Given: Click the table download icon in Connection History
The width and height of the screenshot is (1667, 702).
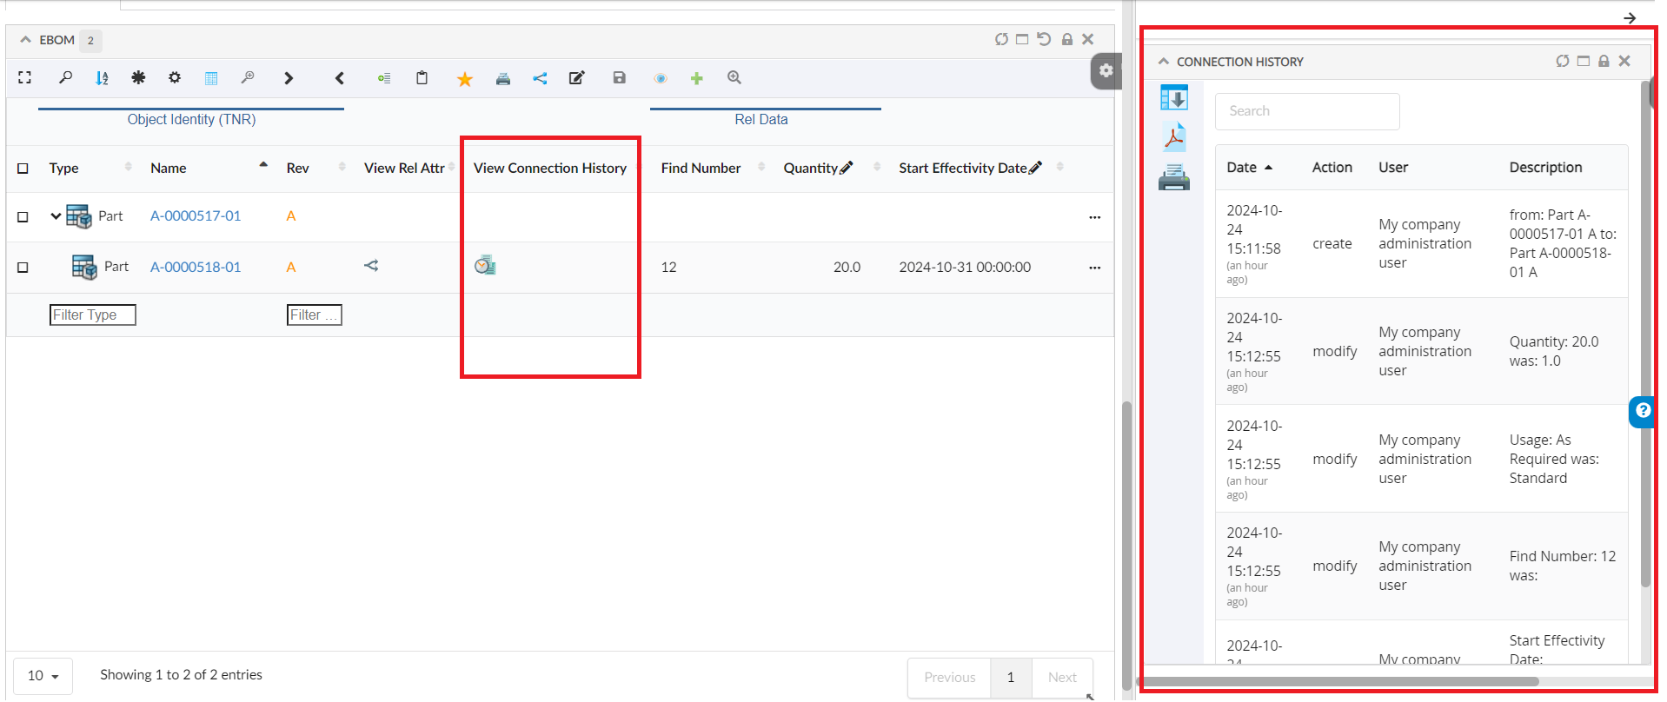Looking at the screenshot, I should tap(1174, 98).
